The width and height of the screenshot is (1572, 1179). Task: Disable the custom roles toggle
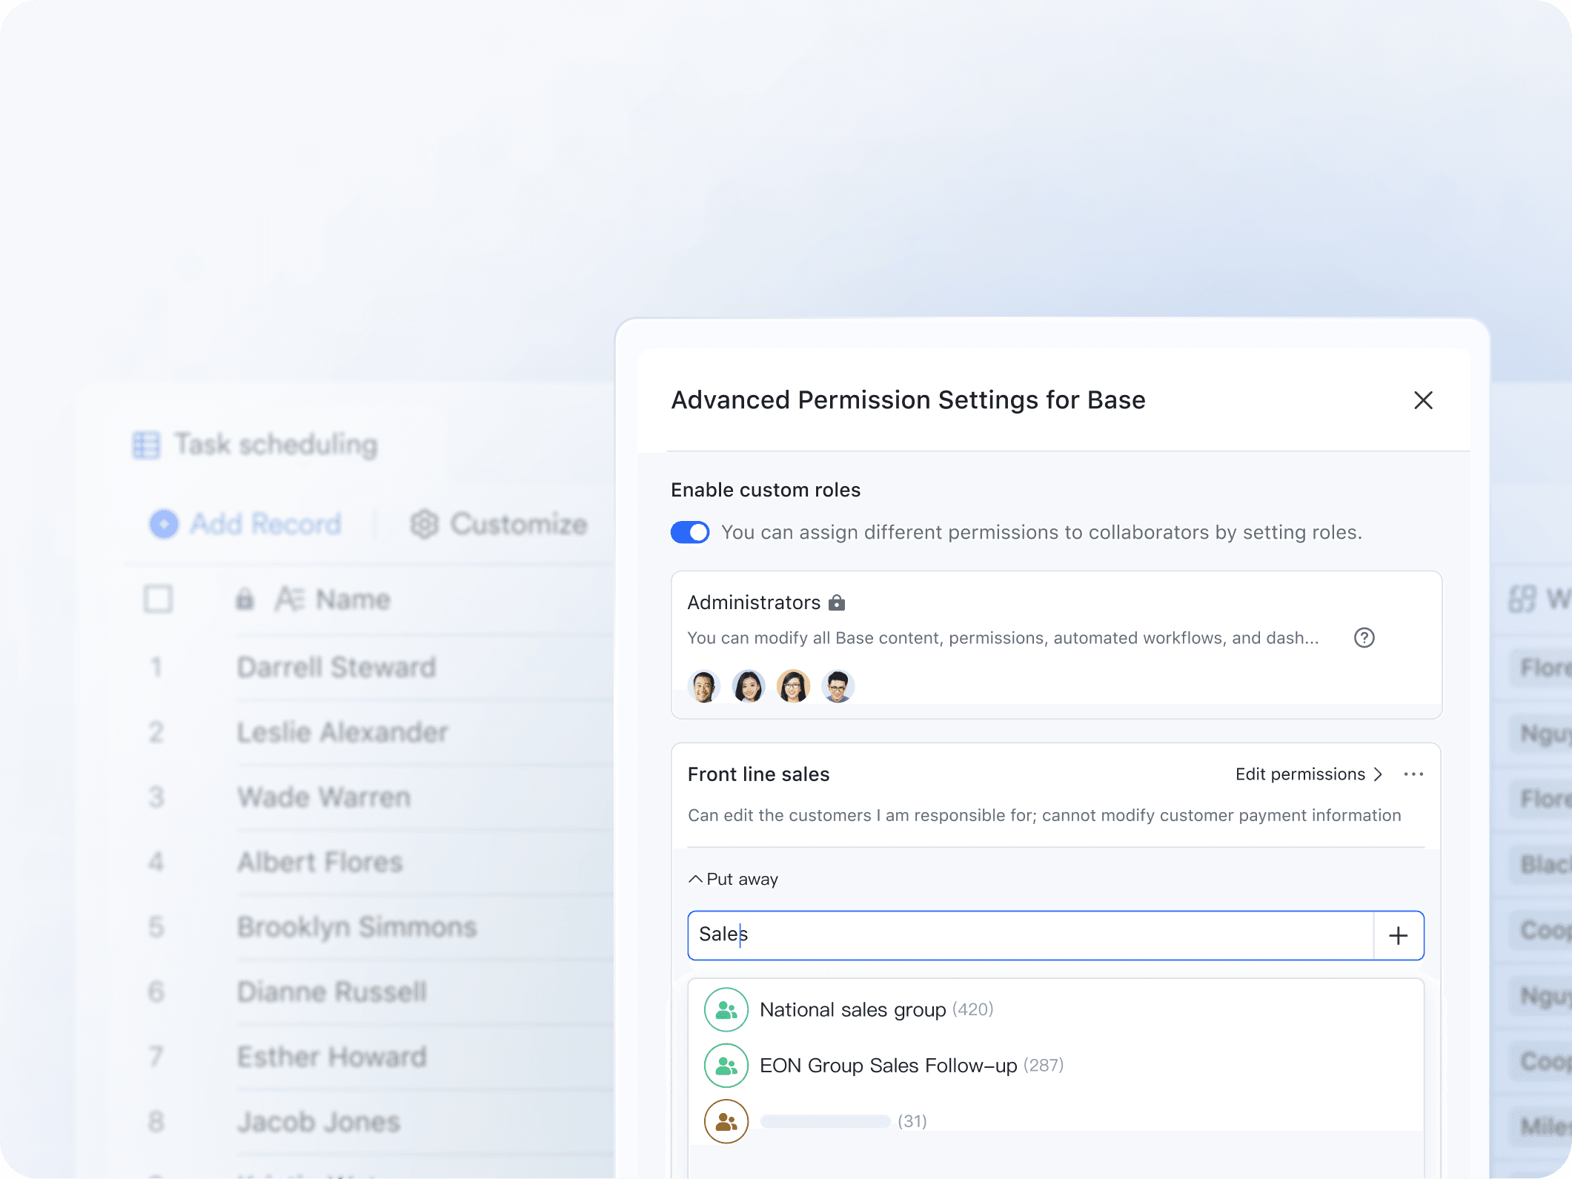click(690, 532)
